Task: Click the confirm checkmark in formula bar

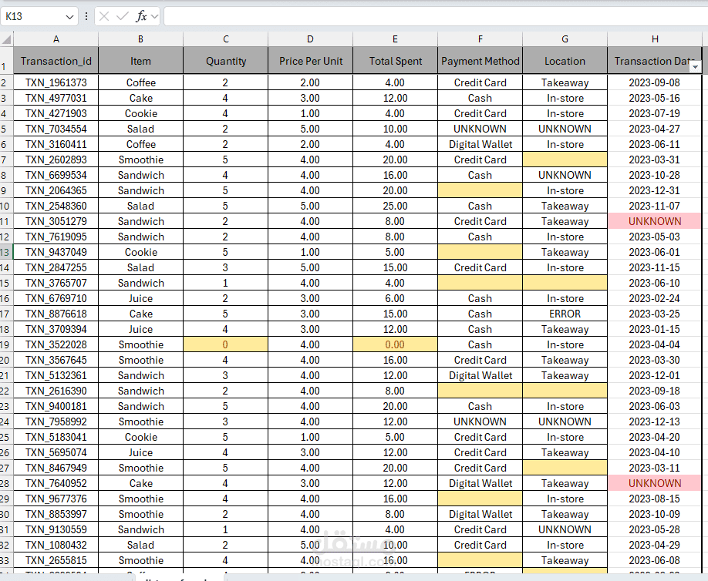Action: 122,17
